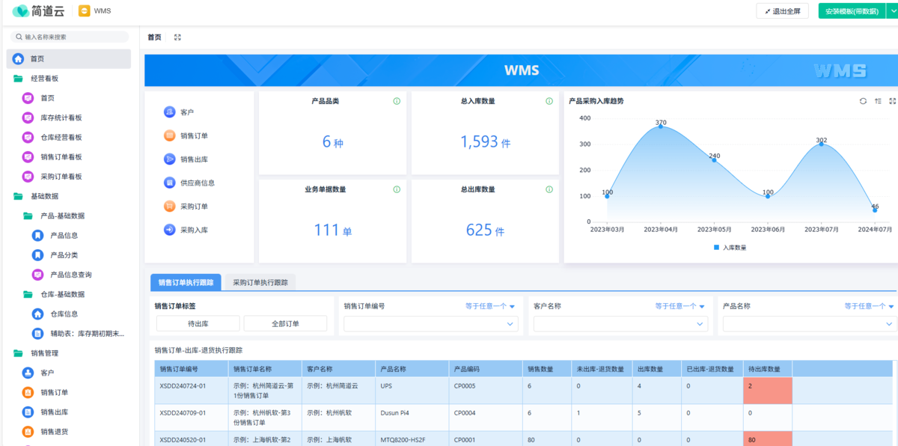Screen dimensions: 898x446
Task: Open 供应商信息 shortcut icon in quick links
Action: point(170,183)
